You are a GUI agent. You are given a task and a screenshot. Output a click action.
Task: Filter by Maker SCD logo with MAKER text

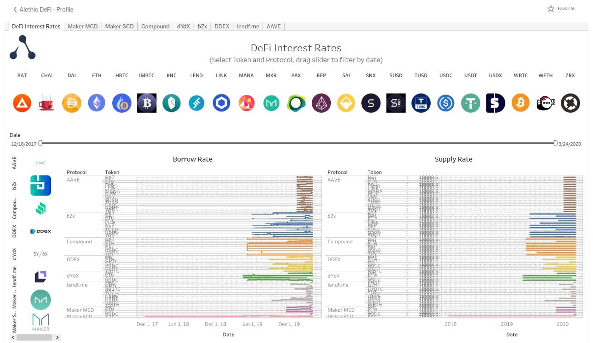(41, 322)
